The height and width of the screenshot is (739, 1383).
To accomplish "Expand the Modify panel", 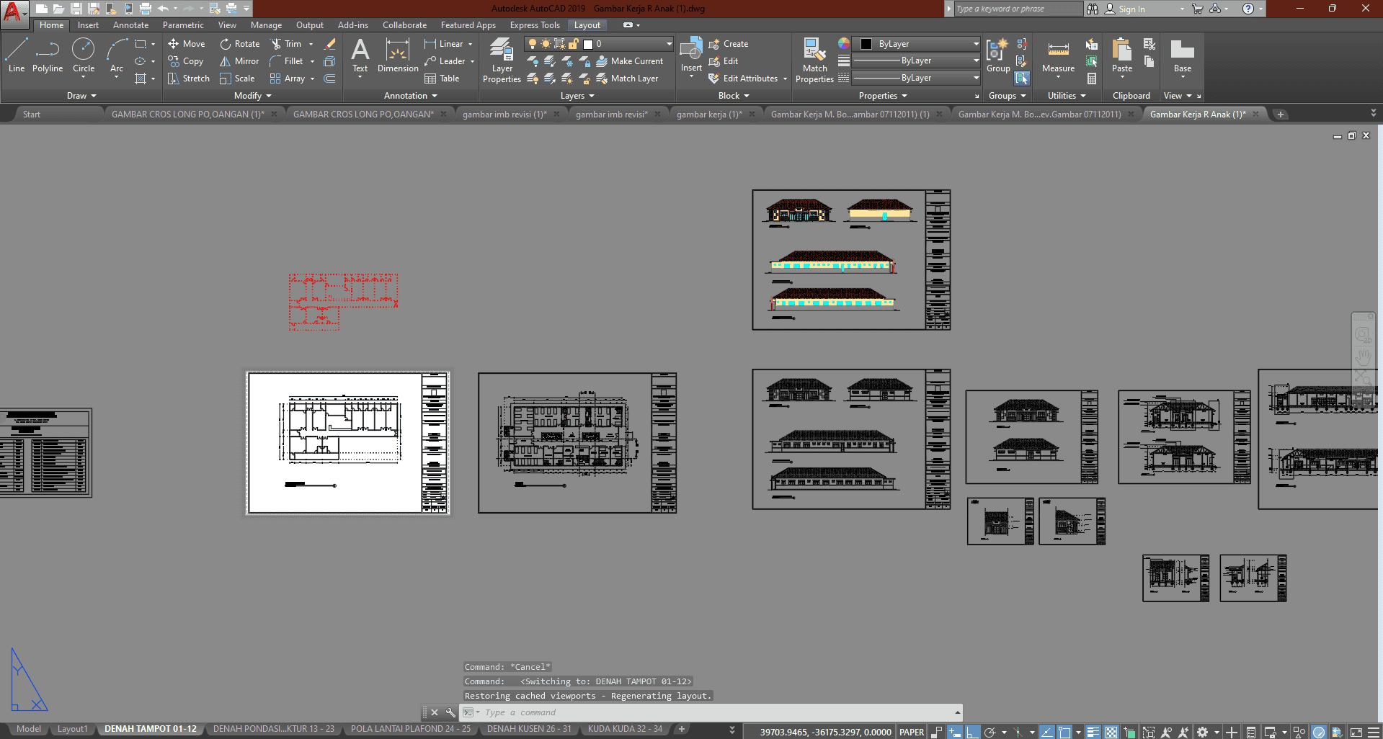I will 252,96.
